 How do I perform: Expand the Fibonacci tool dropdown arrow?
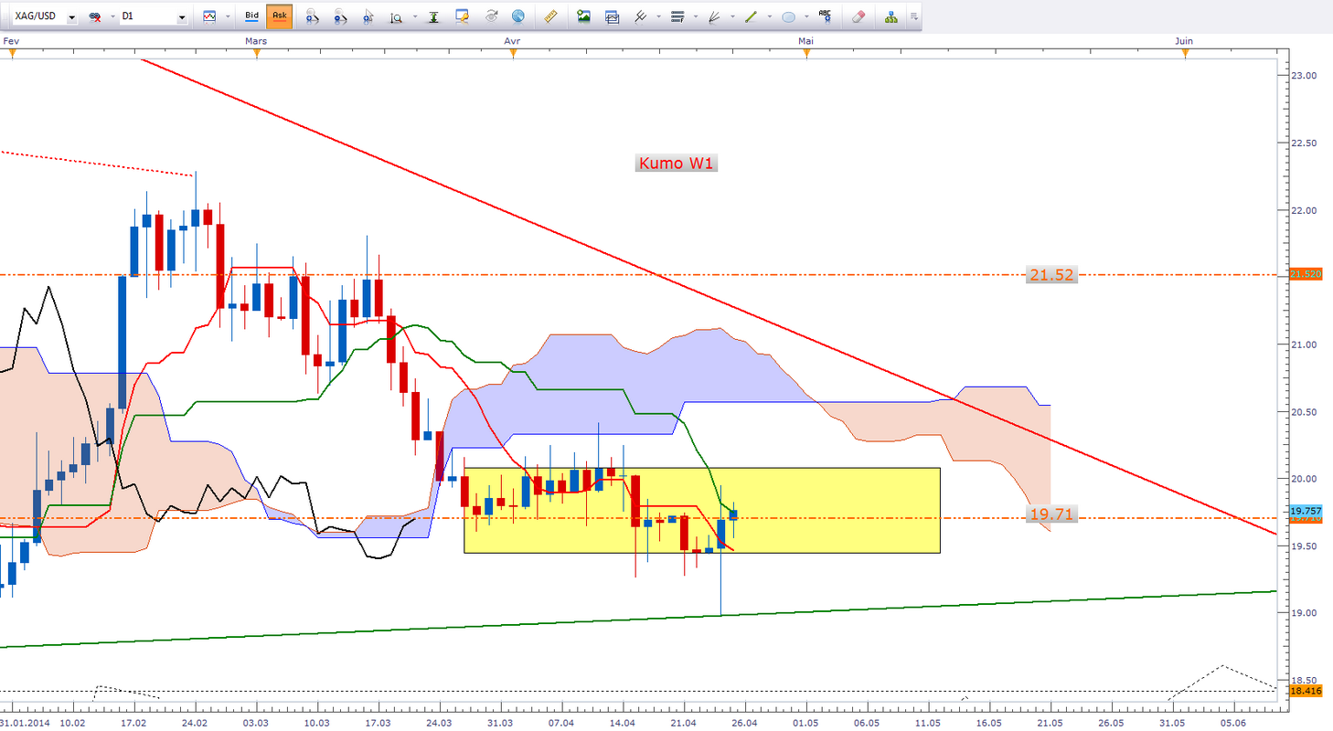pyautogui.click(x=695, y=17)
